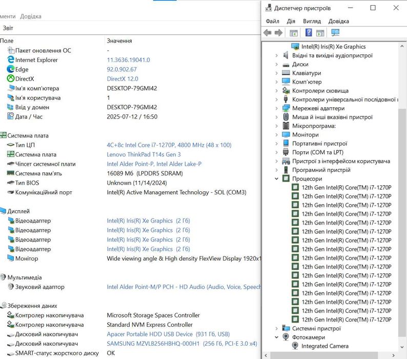Click the Дата / Час clock icon

coord(10,116)
